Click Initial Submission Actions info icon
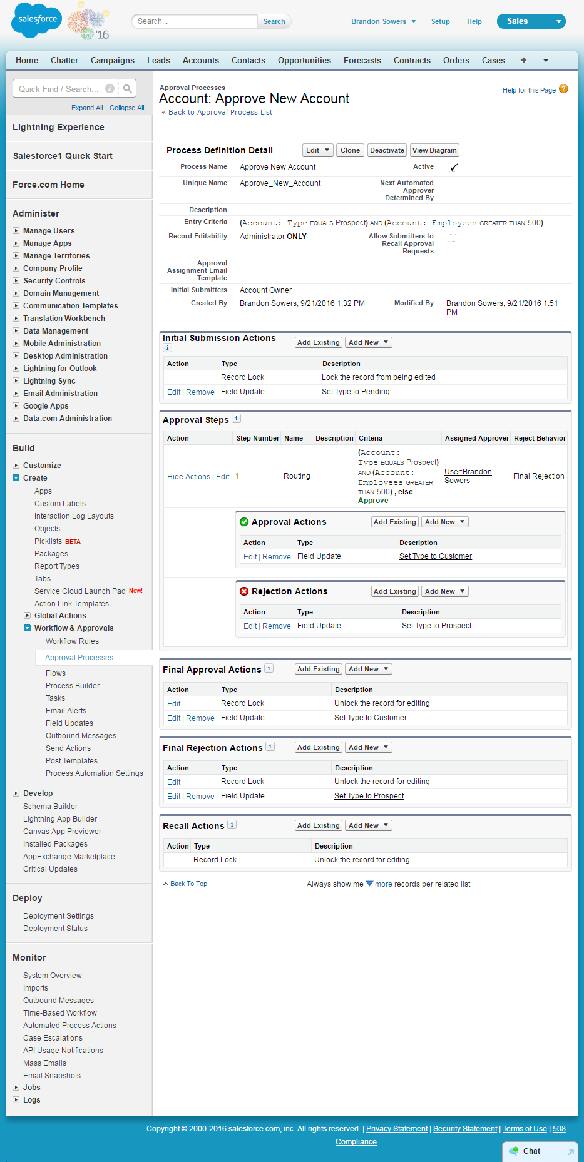Image resolution: width=584 pixels, height=1162 pixels. (167, 348)
